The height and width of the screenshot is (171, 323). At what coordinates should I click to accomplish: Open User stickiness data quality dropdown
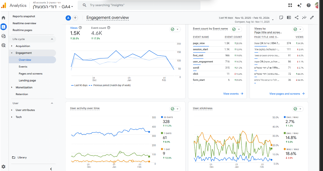point(298,109)
